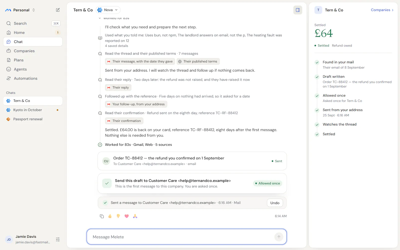Open the Nova agent dropdown

(108, 10)
